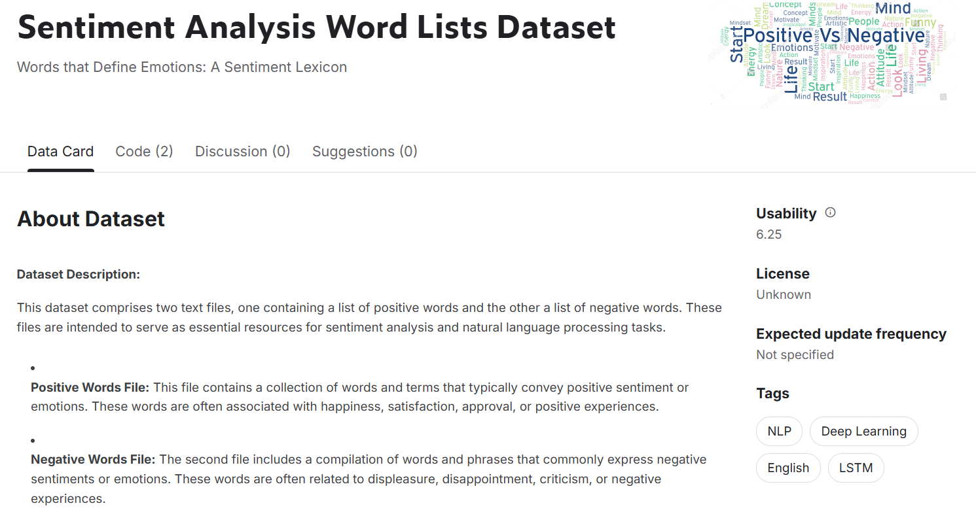This screenshot has width=976, height=514.
Task: Click the Expected update frequency heading
Action: tap(851, 334)
